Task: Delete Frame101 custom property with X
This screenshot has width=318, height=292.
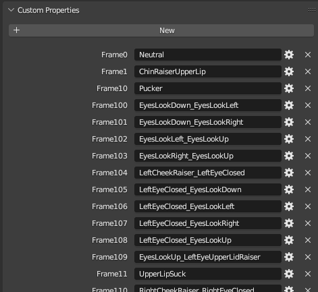Action: click(x=308, y=122)
